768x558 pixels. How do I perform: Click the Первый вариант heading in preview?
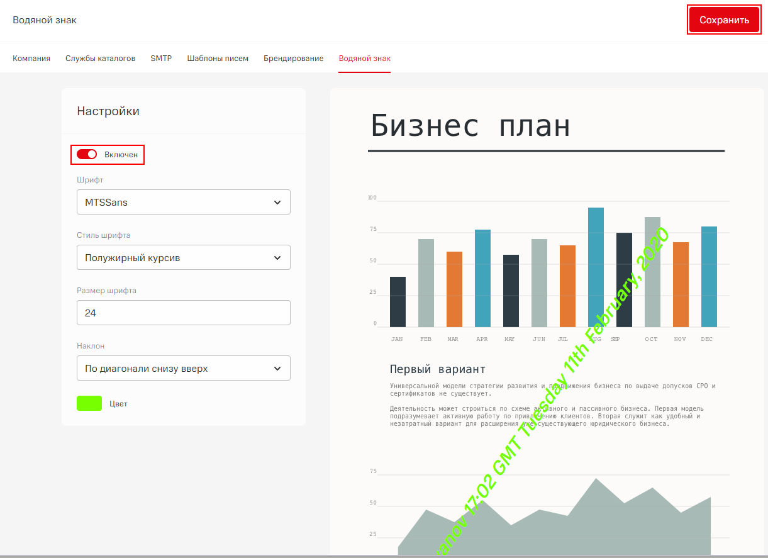point(437,369)
